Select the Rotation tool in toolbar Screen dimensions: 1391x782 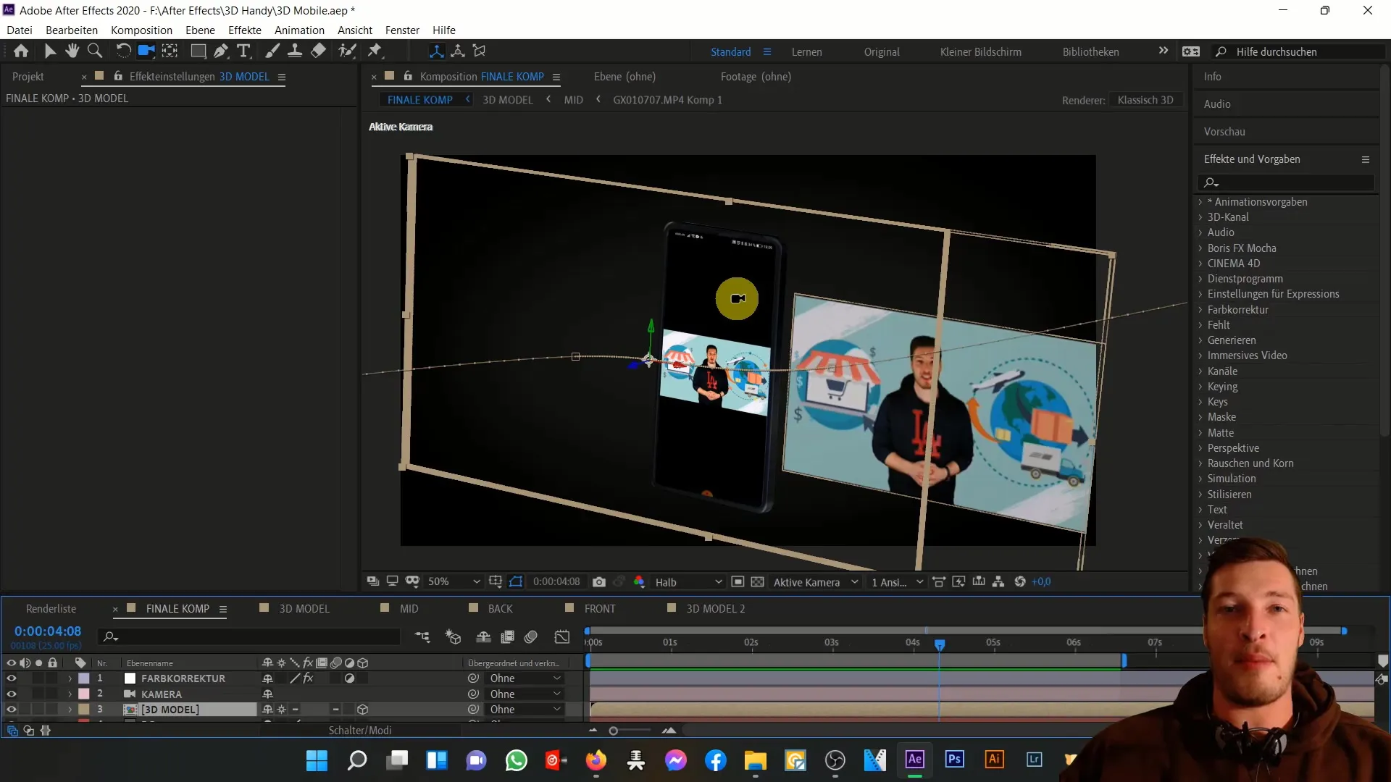pos(121,51)
